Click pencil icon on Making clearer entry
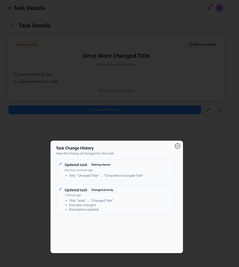This screenshot has height=267, width=239. pos(60,164)
